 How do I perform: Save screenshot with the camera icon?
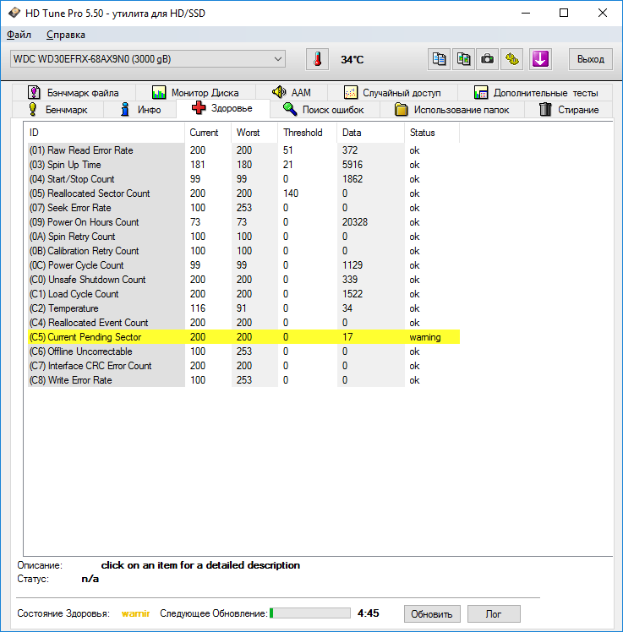click(x=487, y=59)
